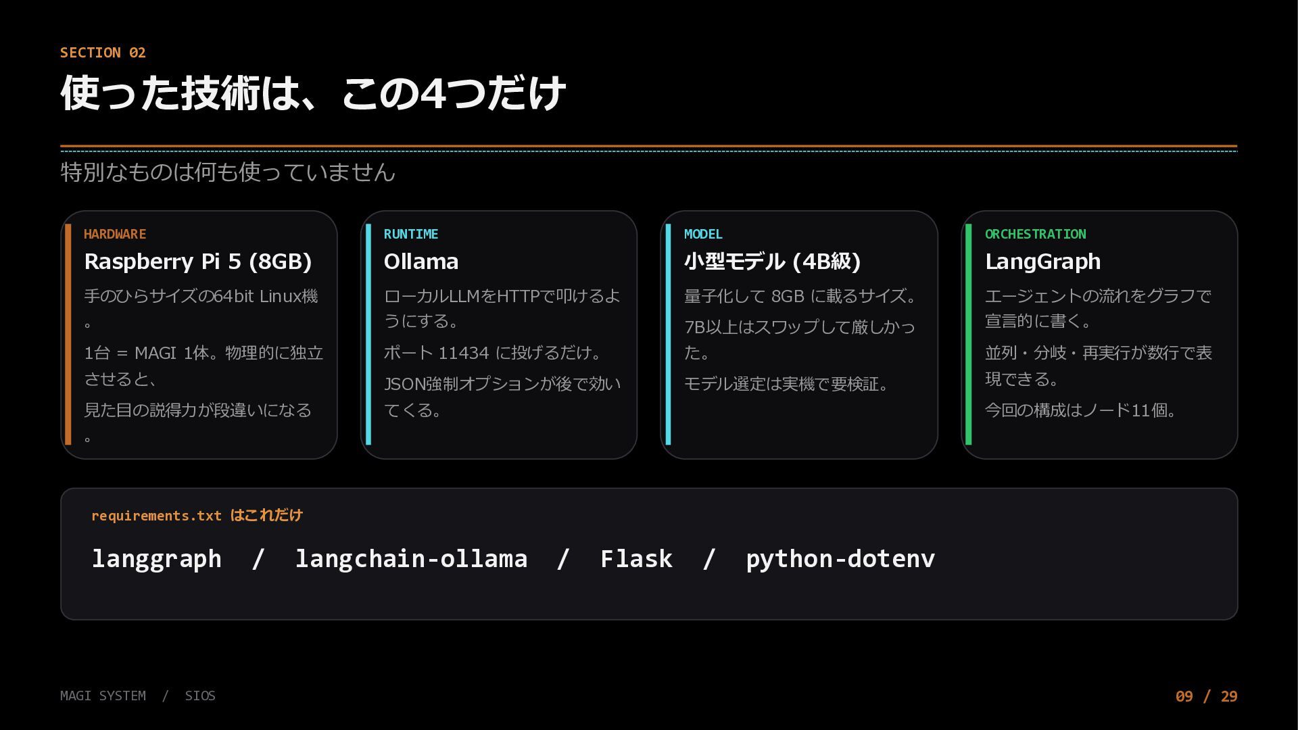Select the line "量子化して 8GB に載るサイズ。"
Image resolution: width=1298 pixels, height=730 pixels.
click(x=800, y=296)
